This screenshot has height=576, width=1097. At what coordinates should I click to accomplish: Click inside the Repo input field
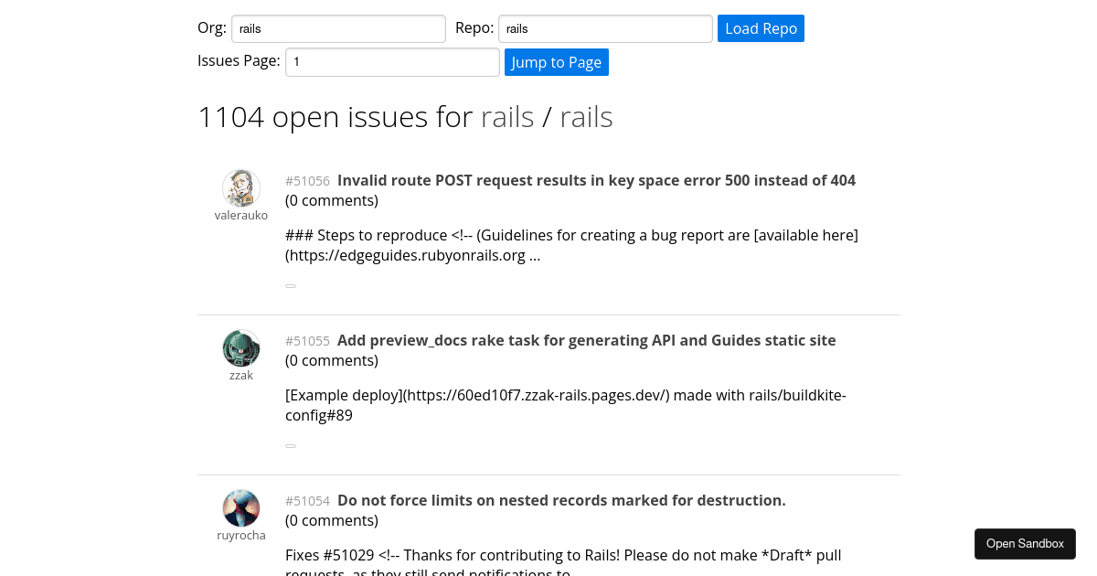tap(604, 28)
